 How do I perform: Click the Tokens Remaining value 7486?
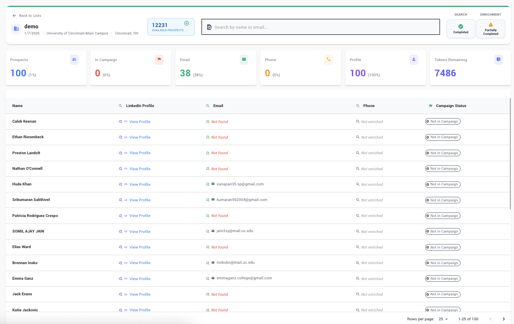tap(445, 73)
